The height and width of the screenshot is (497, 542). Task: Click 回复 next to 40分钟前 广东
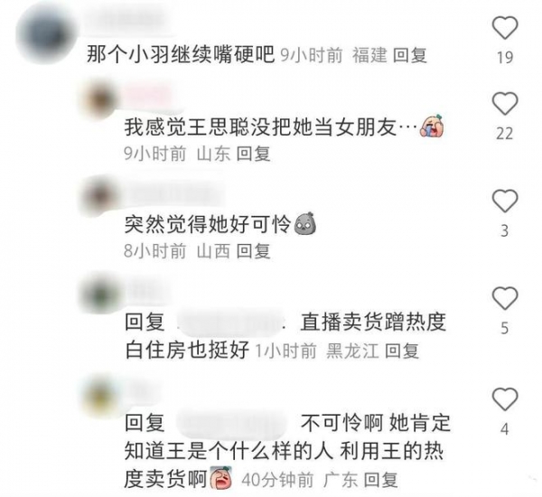pyautogui.click(x=380, y=480)
